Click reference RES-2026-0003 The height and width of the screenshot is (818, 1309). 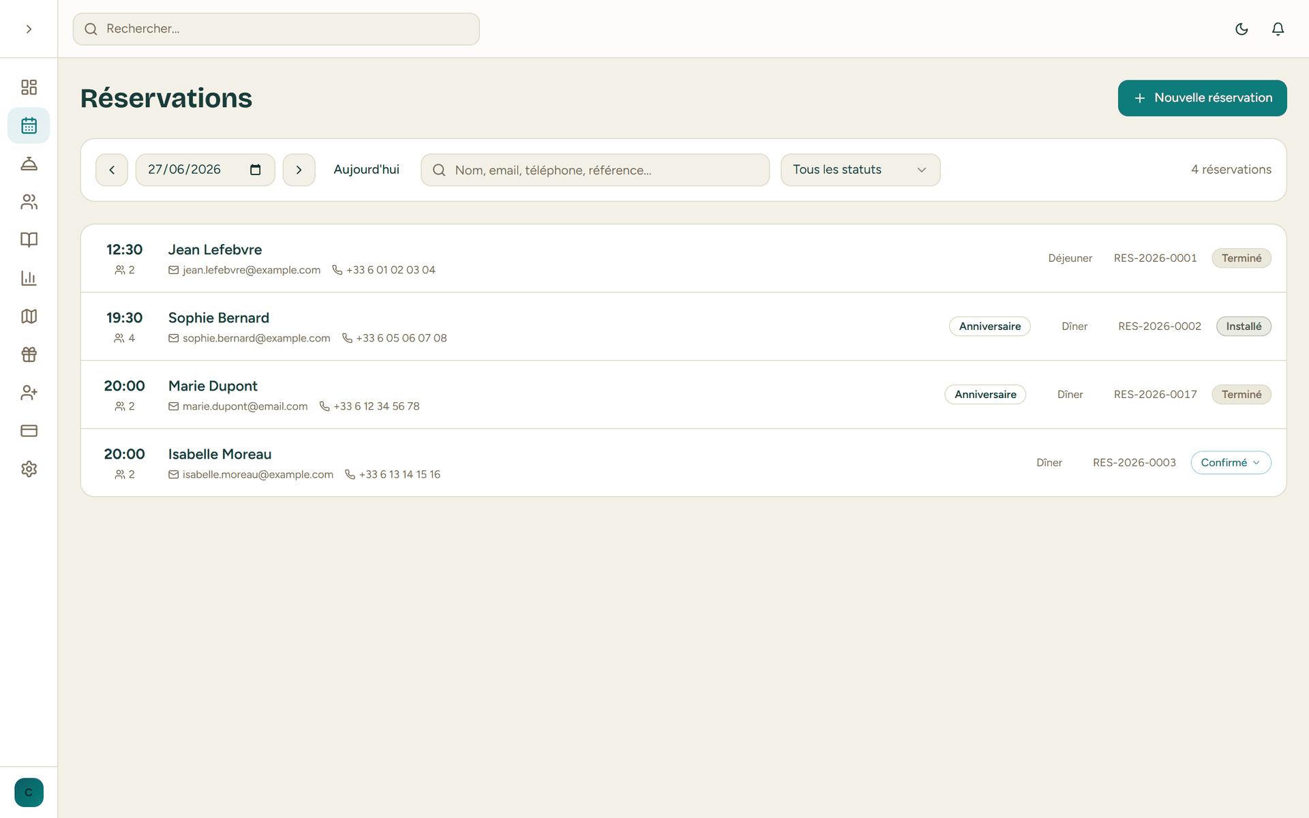1134,463
